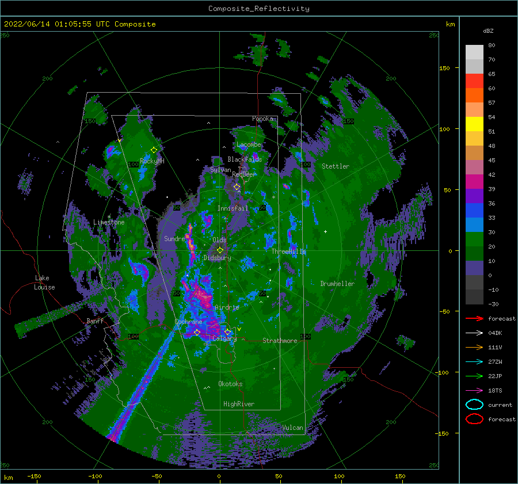Click the Lacombe city label
The width and height of the screenshot is (518, 484).
tap(249, 144)
